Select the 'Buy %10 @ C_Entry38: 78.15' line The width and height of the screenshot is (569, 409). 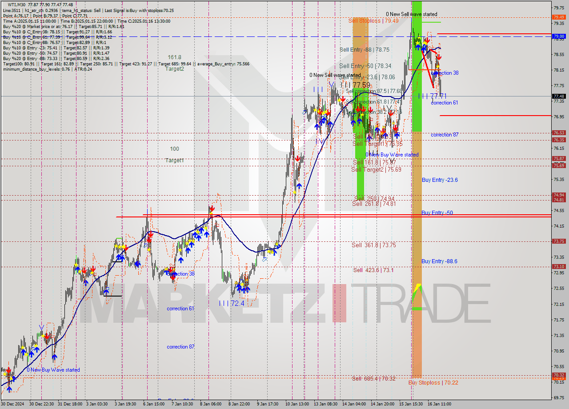click(57, 32)
